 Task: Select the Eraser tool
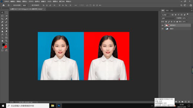2,28
